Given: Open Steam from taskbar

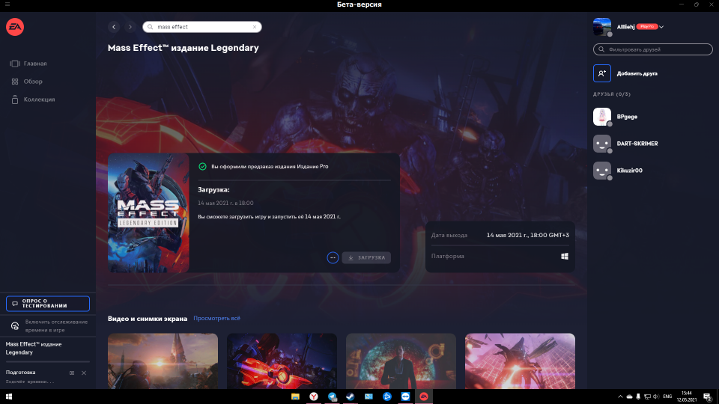Looking at the screenshot, I should click(x=351, y=397).
